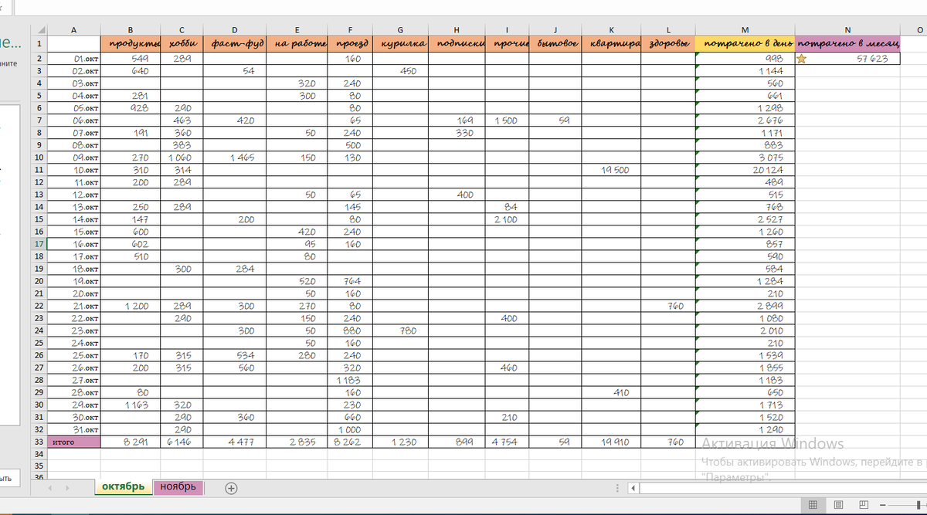
Task: Select the бытовое header cell
Action: (556, 44)
